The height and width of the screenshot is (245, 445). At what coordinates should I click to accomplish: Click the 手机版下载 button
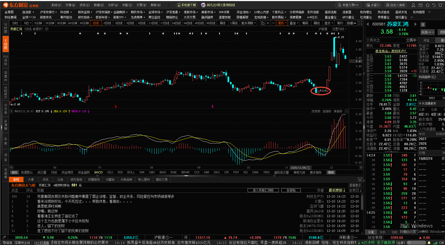[186, 5]
